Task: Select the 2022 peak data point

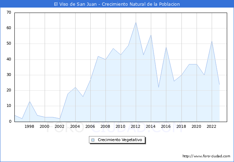Action: 212,41
